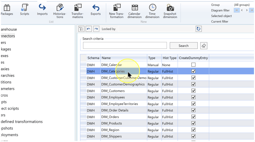255x142 pixels.
Task: Enable CreateDummyEntry for DIM_Calendar
Action: coord(193,65)
